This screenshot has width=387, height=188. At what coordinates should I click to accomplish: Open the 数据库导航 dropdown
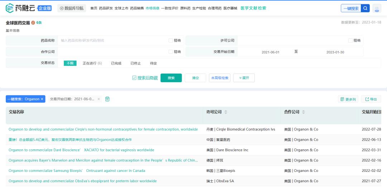[72, 8]
